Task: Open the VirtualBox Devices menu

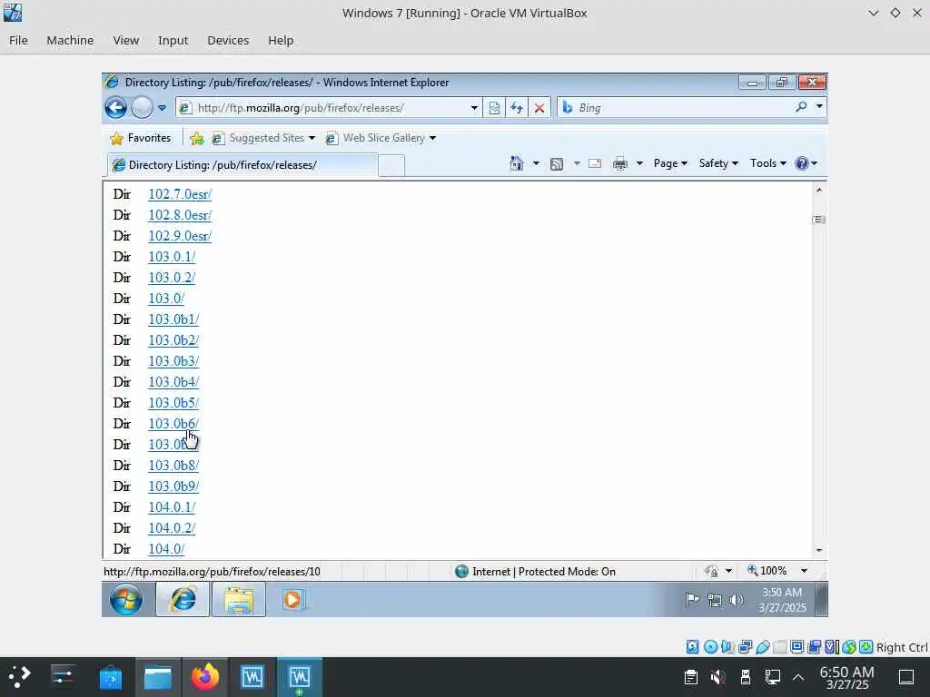Action: tap(228, 40)
